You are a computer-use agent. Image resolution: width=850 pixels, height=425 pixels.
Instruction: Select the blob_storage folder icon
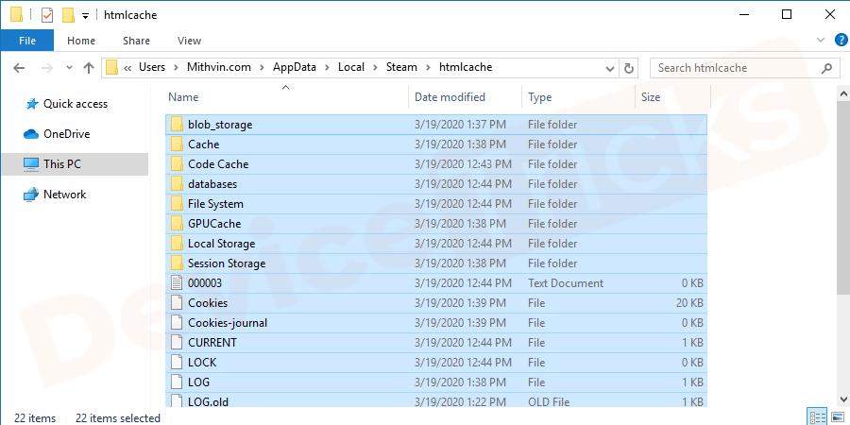tap(177, 124)
